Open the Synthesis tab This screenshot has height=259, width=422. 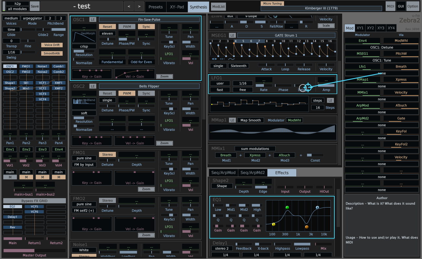click(198, 7)
